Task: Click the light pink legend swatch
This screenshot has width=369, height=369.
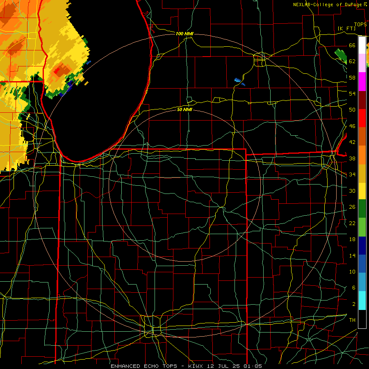Action: 362,63
